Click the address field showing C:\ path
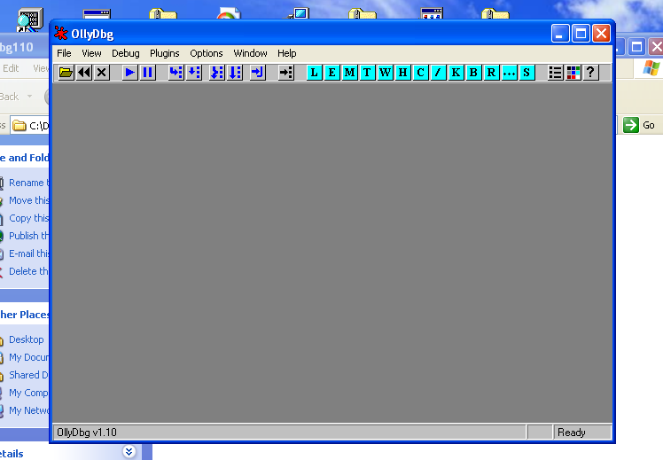This screenshot has width=663, height=460. pyautogui.click(x=29, y=126)
